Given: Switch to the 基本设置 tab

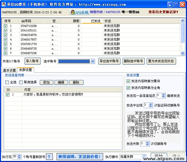Looking at the screenshot, I should coord(9,70).
